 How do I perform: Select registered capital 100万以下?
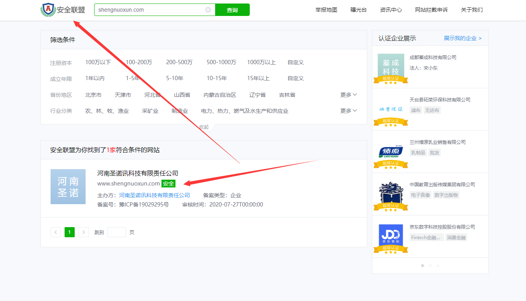(98, 62)
